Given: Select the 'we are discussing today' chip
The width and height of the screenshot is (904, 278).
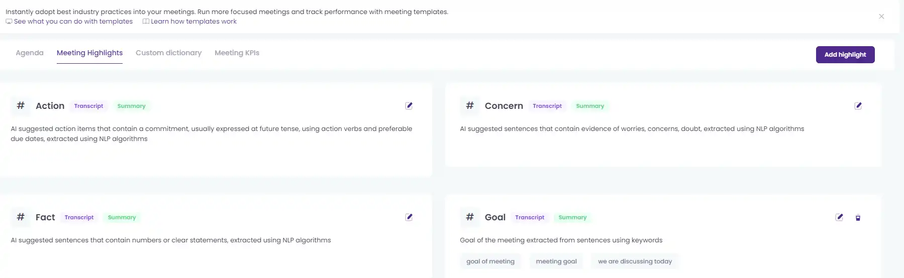Looking at the screenshot, I should (x=635, y=261).
